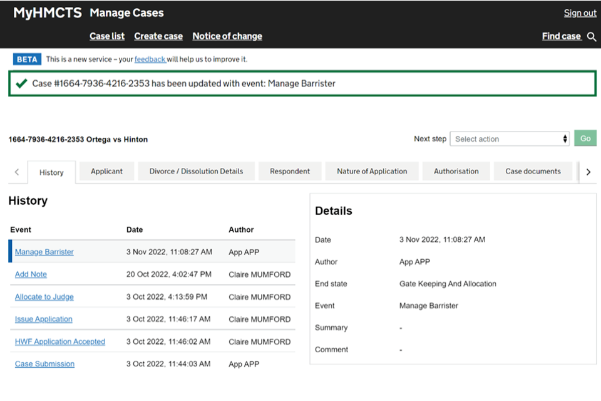Image resolution: width=601 pixels, height=401 pixels.
Task: Click the feedback link in the beta banner
Action: (150, 60)
